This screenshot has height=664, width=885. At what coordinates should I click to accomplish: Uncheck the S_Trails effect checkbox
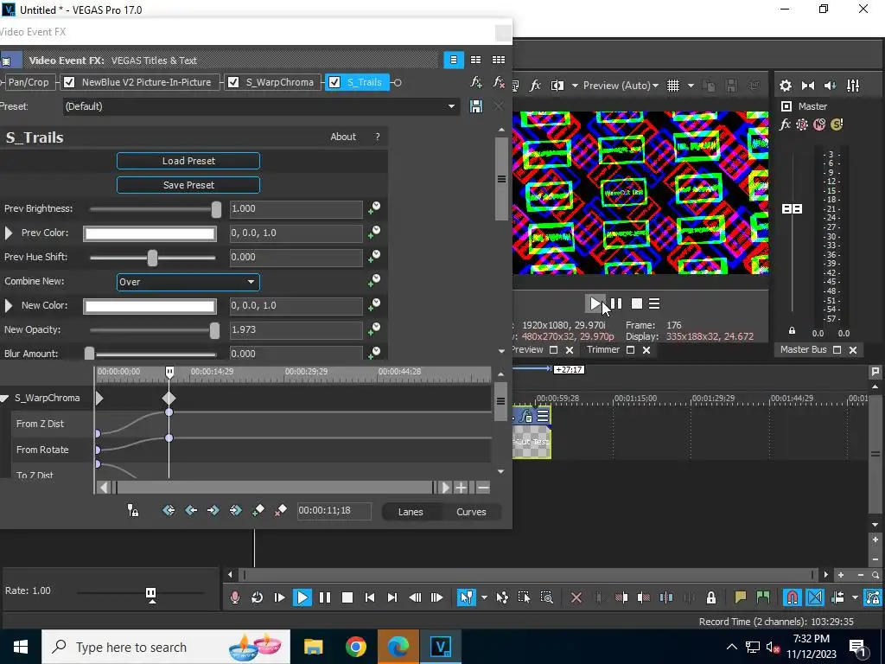[x=334, y=82]
